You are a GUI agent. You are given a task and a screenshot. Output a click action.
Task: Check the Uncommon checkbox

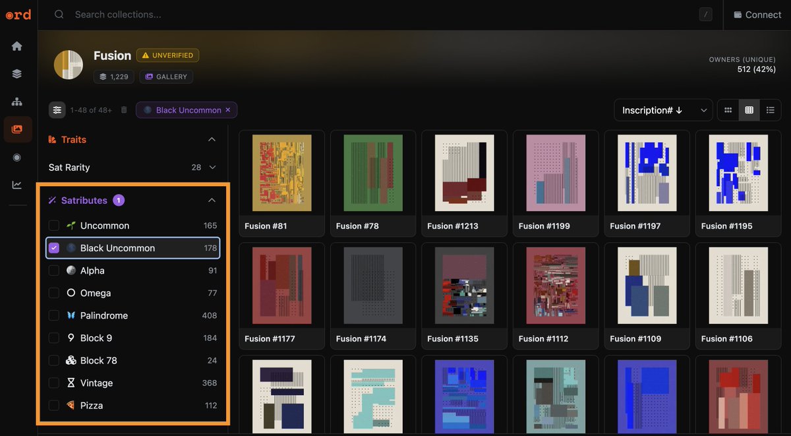click(x=54, y=226)
